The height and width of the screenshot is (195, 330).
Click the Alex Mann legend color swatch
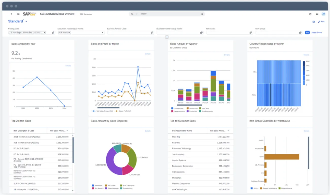[93, 185]
